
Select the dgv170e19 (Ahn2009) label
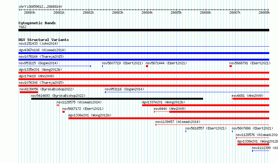pos(37,76)
